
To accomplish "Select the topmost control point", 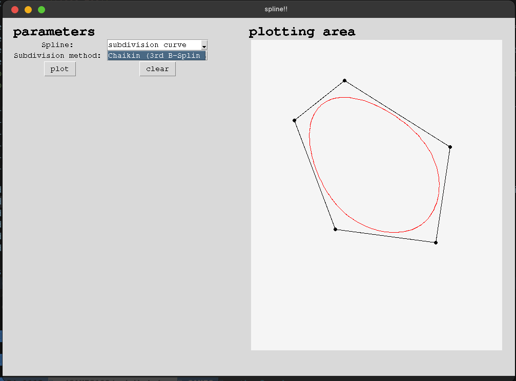I will [344, 80].
